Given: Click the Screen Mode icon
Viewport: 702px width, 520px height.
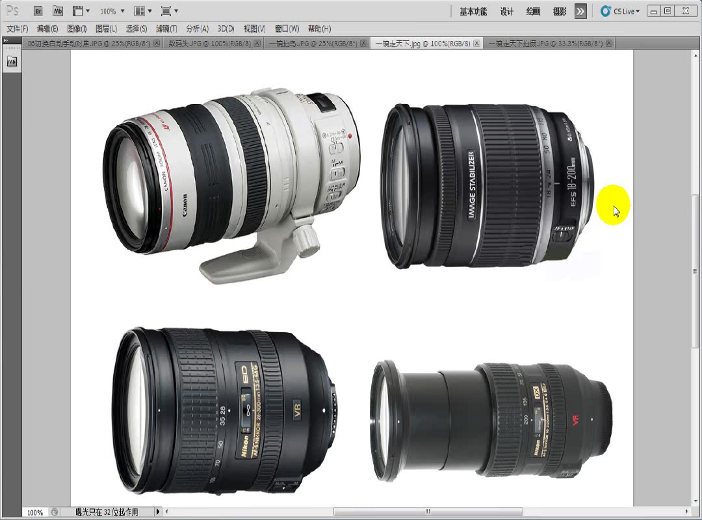Looking at the screenshot, I should pos(166,11).
